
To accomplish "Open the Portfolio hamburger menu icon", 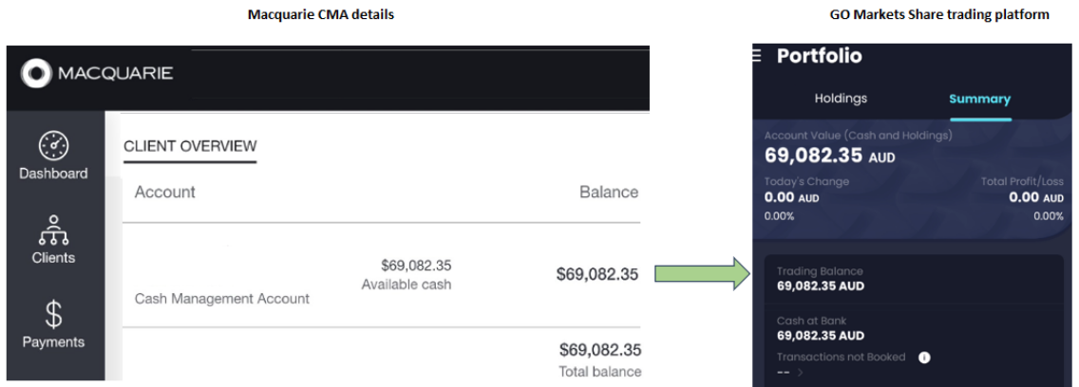I will pos(758,56).
